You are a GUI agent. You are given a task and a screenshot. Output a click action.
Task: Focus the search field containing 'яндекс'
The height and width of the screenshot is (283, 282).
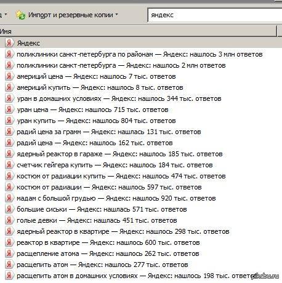tap(215, 15)
